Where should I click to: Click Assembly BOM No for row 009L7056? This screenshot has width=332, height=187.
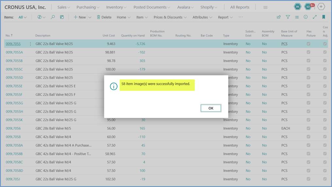264,128
